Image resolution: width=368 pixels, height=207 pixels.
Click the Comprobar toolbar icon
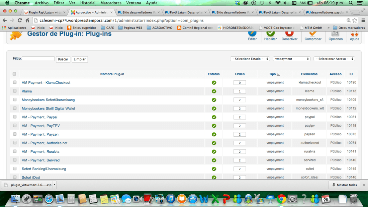point(313,36)
